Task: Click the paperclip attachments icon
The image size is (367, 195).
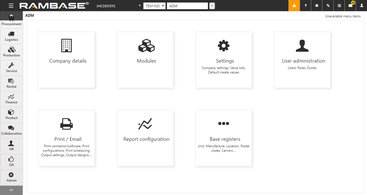Action: pos(328,6)
